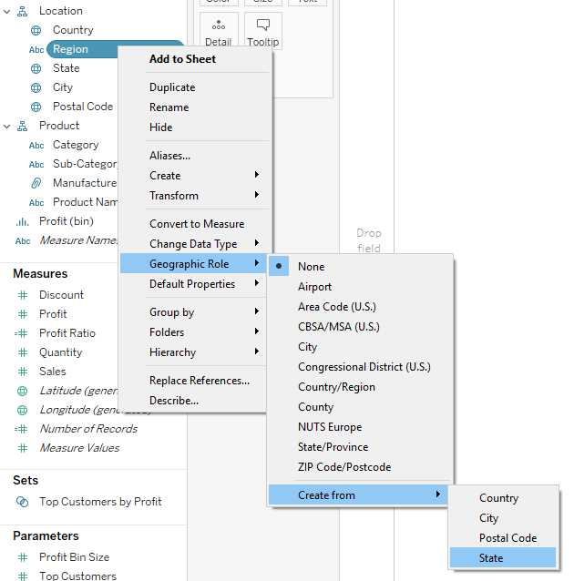Click the number icon beside Profit Bin Size
The height and width of the screenshot is (581, 574).
[23, 557]
